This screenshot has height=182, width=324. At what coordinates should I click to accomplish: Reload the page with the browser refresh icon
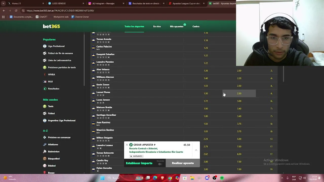click(16, 11)
